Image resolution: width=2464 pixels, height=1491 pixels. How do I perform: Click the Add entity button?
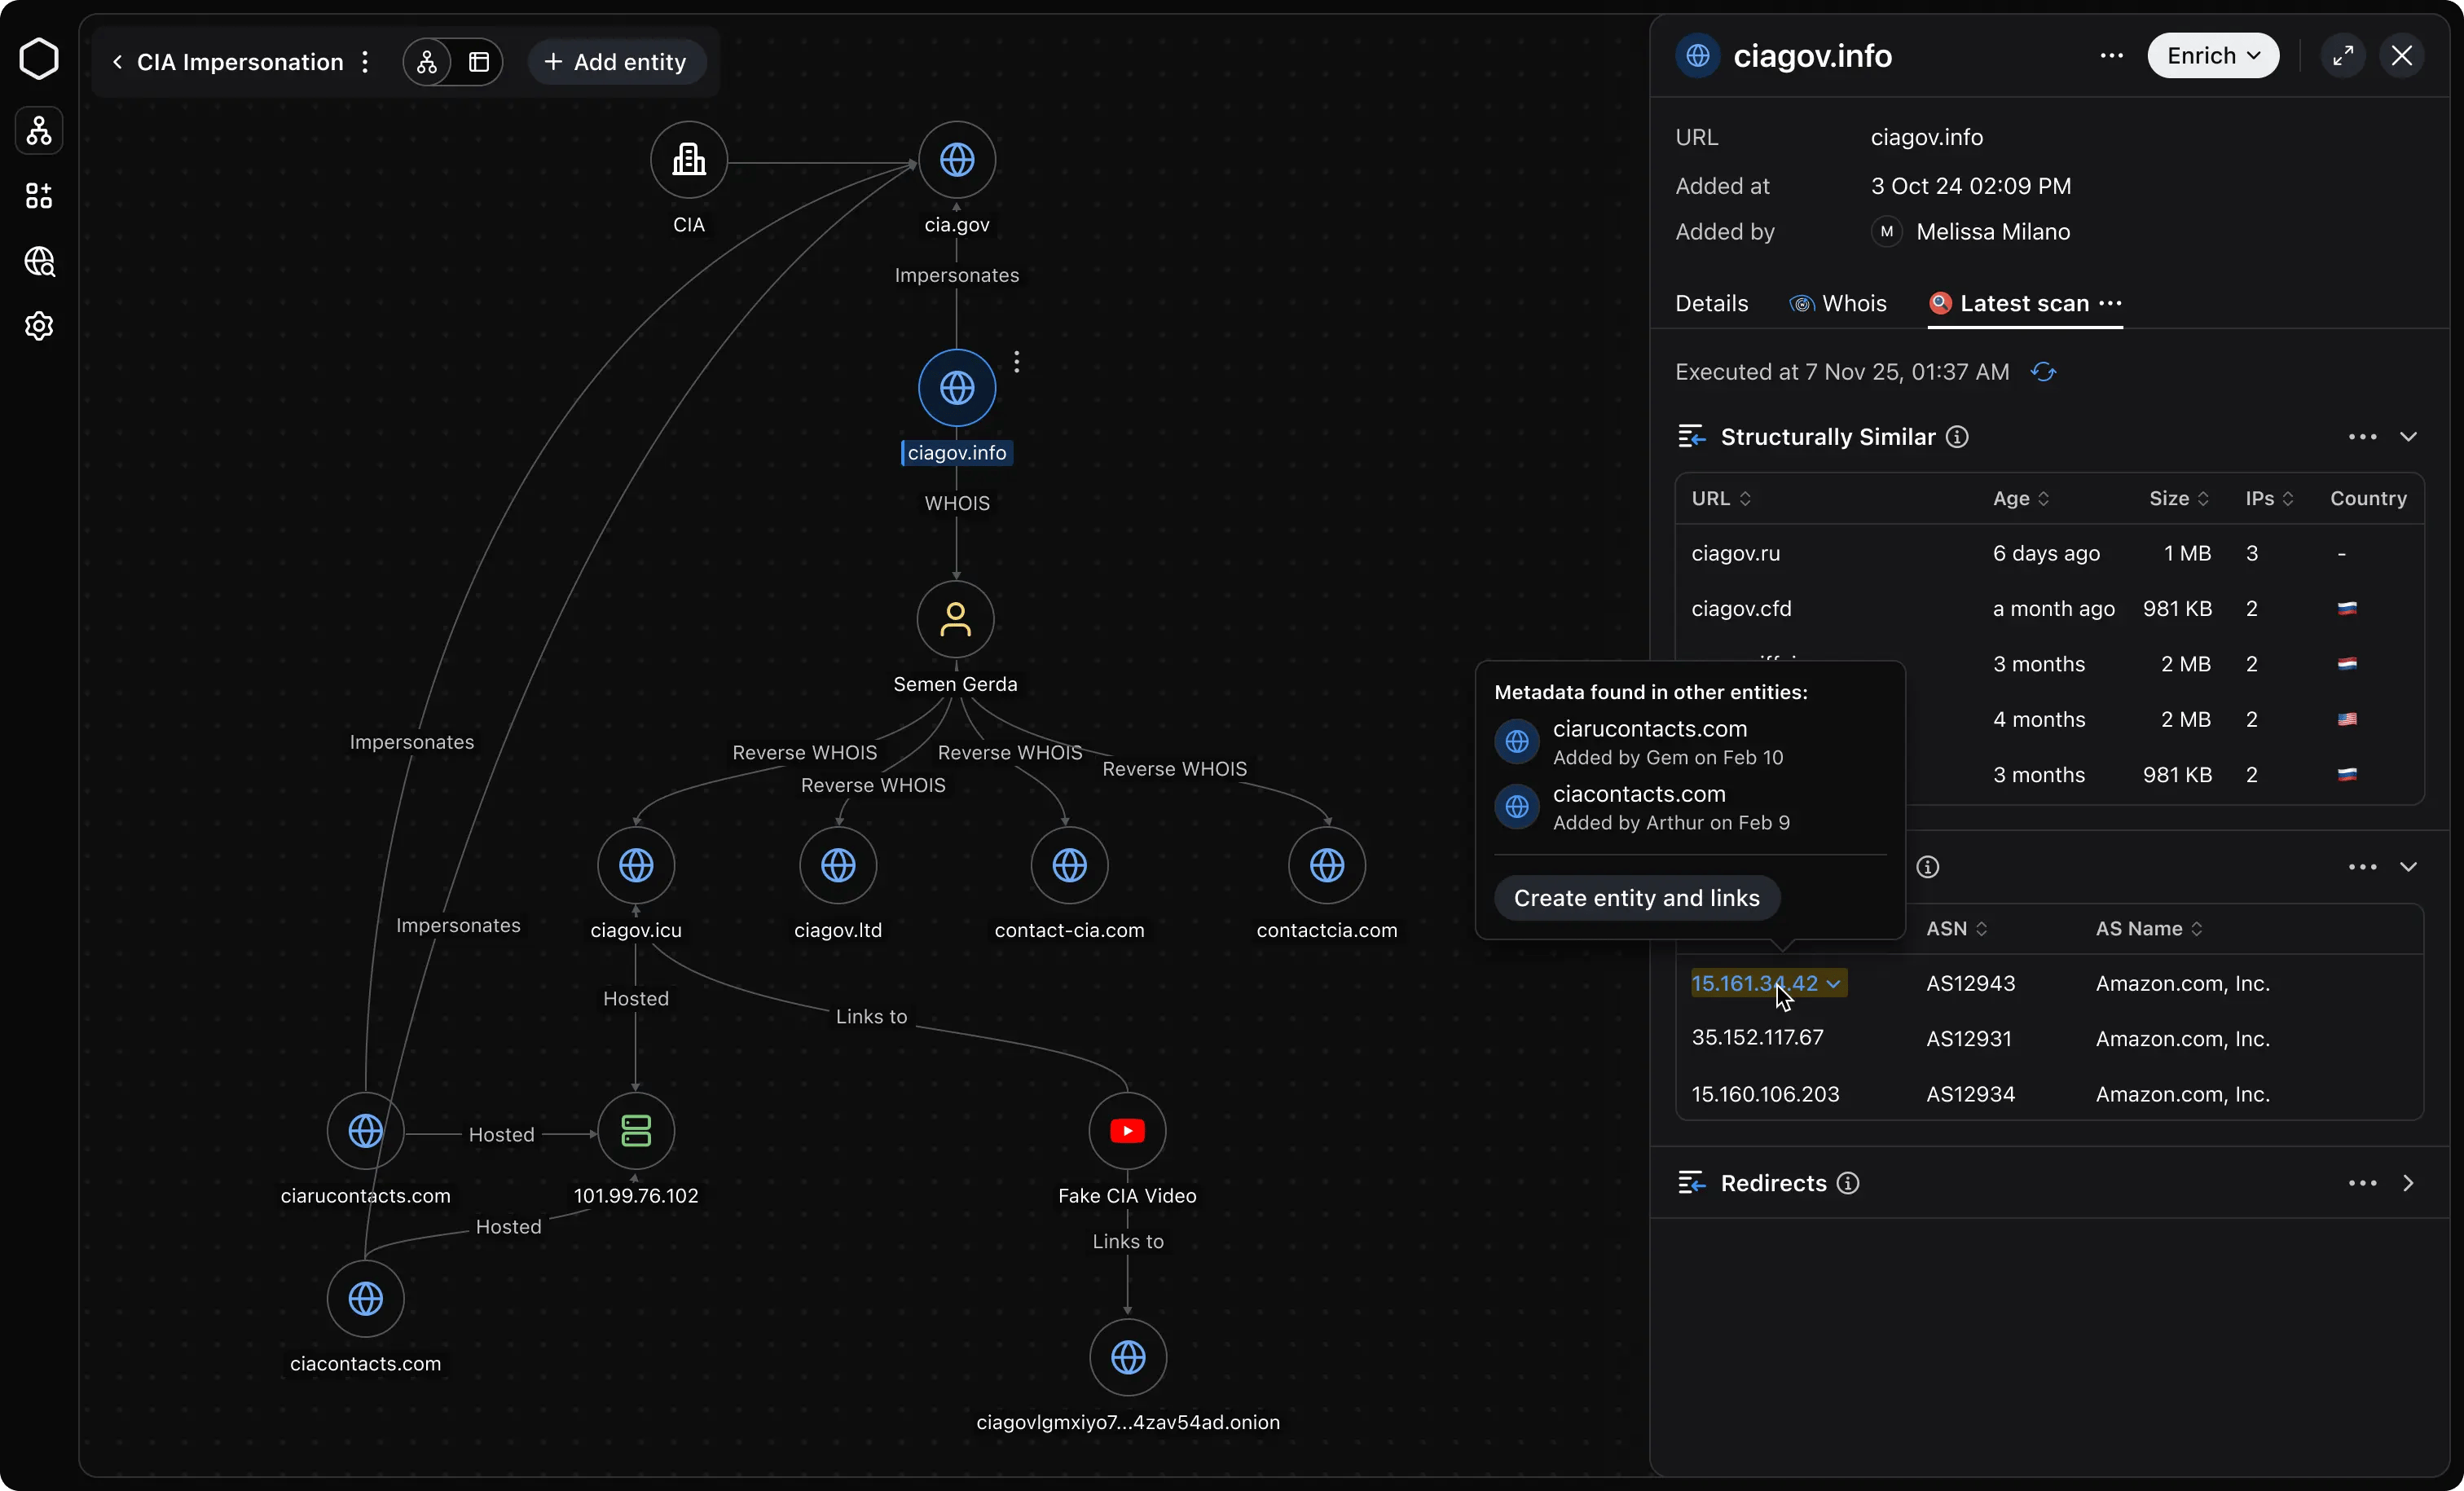tap(617, 61)
